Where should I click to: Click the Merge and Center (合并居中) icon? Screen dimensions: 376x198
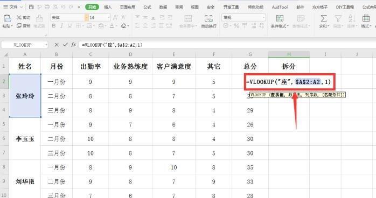click(188, 18)
